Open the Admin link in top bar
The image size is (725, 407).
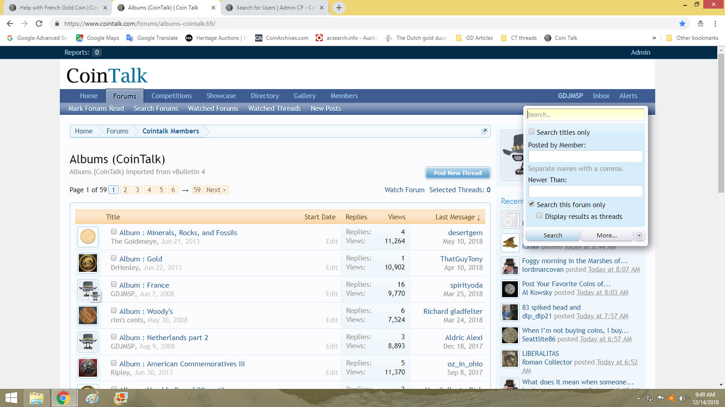[640, 52]
